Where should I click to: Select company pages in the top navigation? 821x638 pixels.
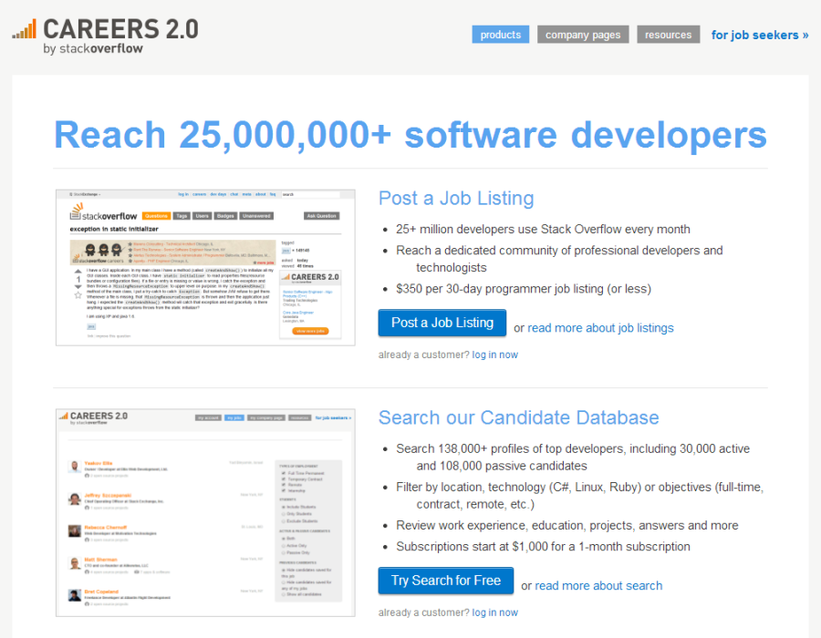coord(583,34)
